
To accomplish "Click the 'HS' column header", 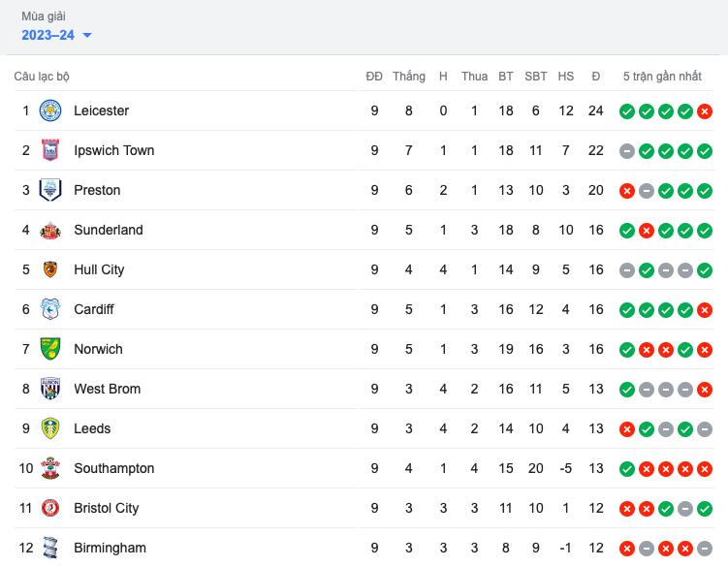I will pos(566,77).
